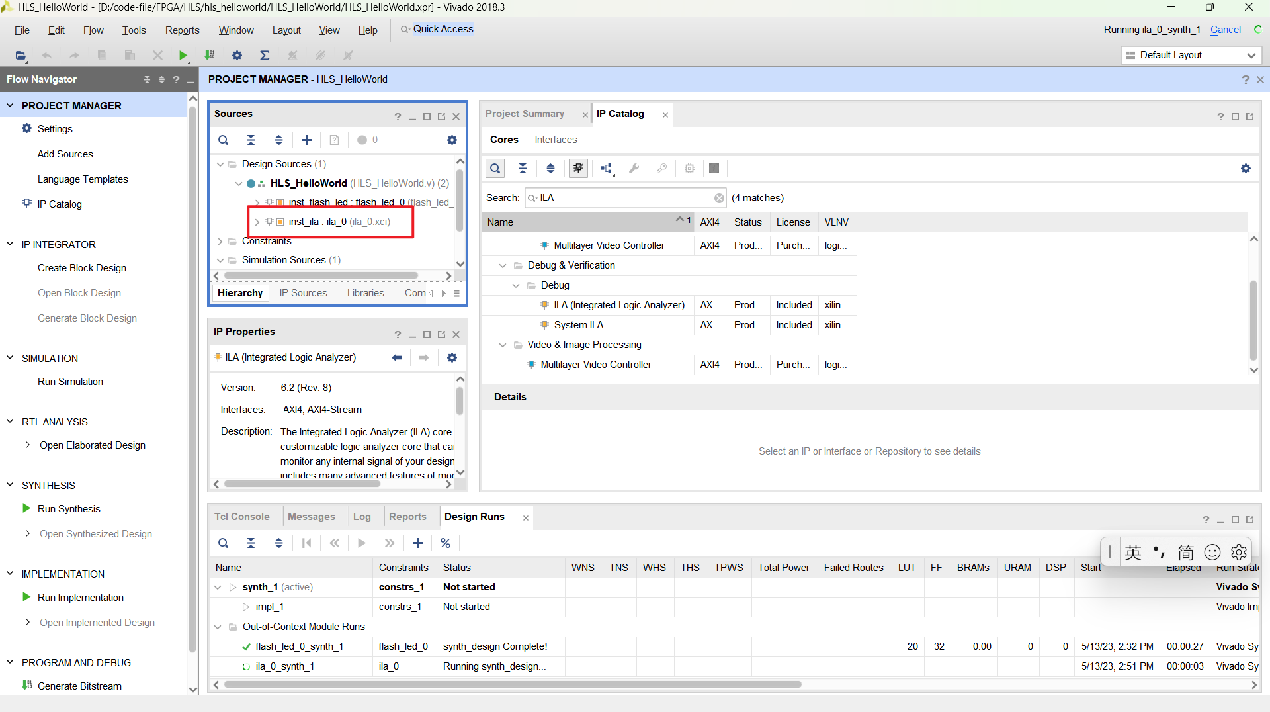Switch to the Project Summary tab
The height and width of the screenshot is (712, 1270).
(x=525, y=114)
